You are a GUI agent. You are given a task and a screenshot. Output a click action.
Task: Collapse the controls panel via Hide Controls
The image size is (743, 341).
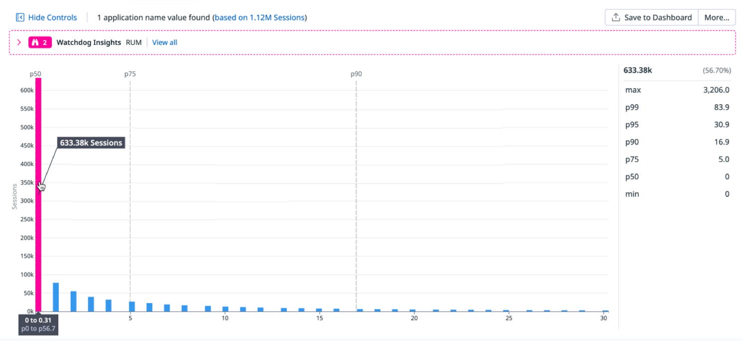pos(52,17)
